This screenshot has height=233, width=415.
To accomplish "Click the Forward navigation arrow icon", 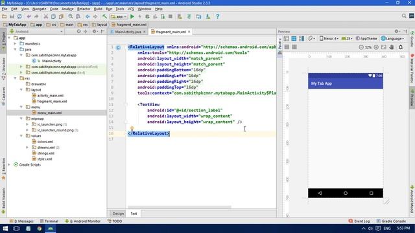I will 95,16.
